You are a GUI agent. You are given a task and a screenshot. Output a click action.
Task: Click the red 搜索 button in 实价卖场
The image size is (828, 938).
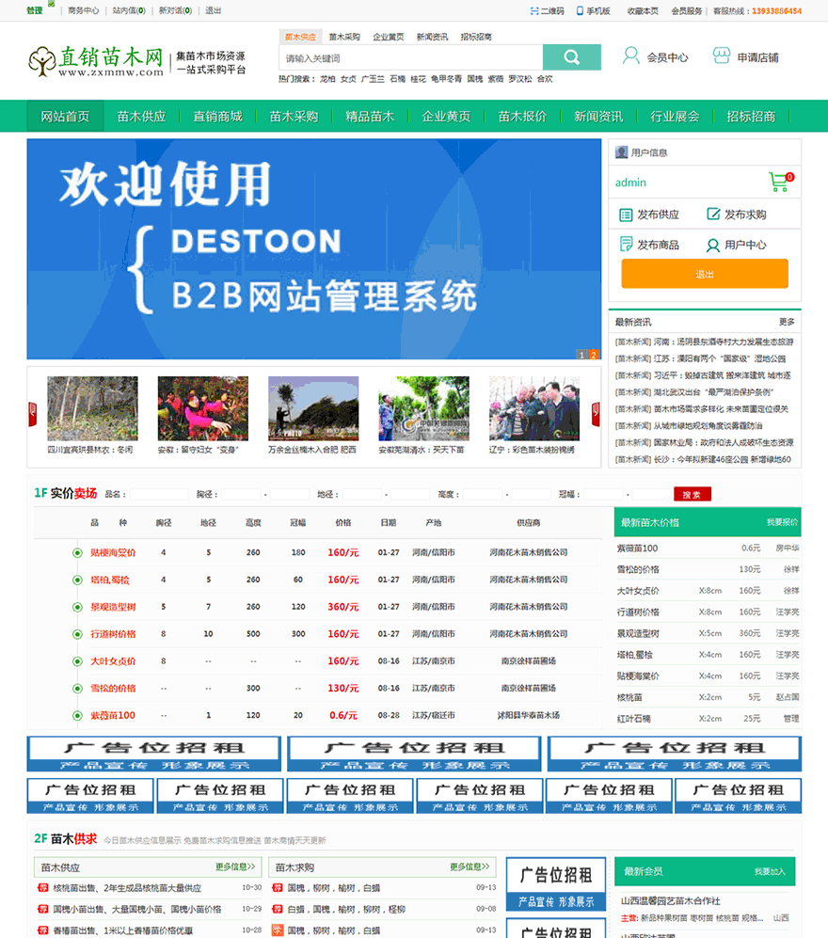(693, 494)
